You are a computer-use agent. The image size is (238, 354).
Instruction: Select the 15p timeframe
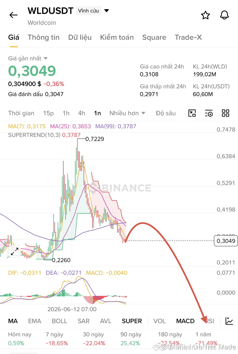click(x=48, y=113)
